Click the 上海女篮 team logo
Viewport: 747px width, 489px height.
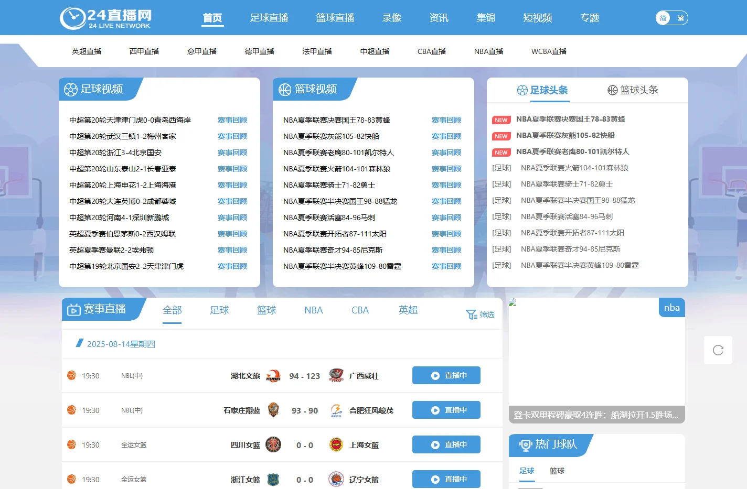(x=336, y=444)
